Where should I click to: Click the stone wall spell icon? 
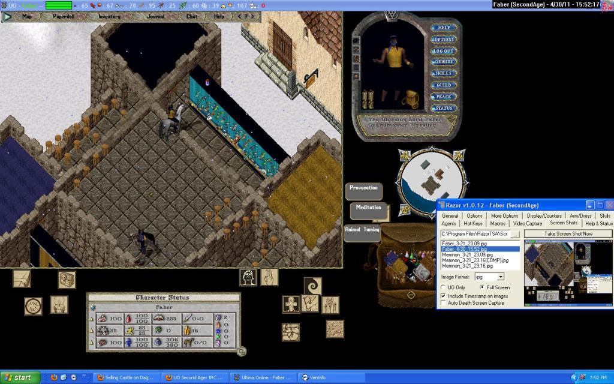click(x=291, y=332)
